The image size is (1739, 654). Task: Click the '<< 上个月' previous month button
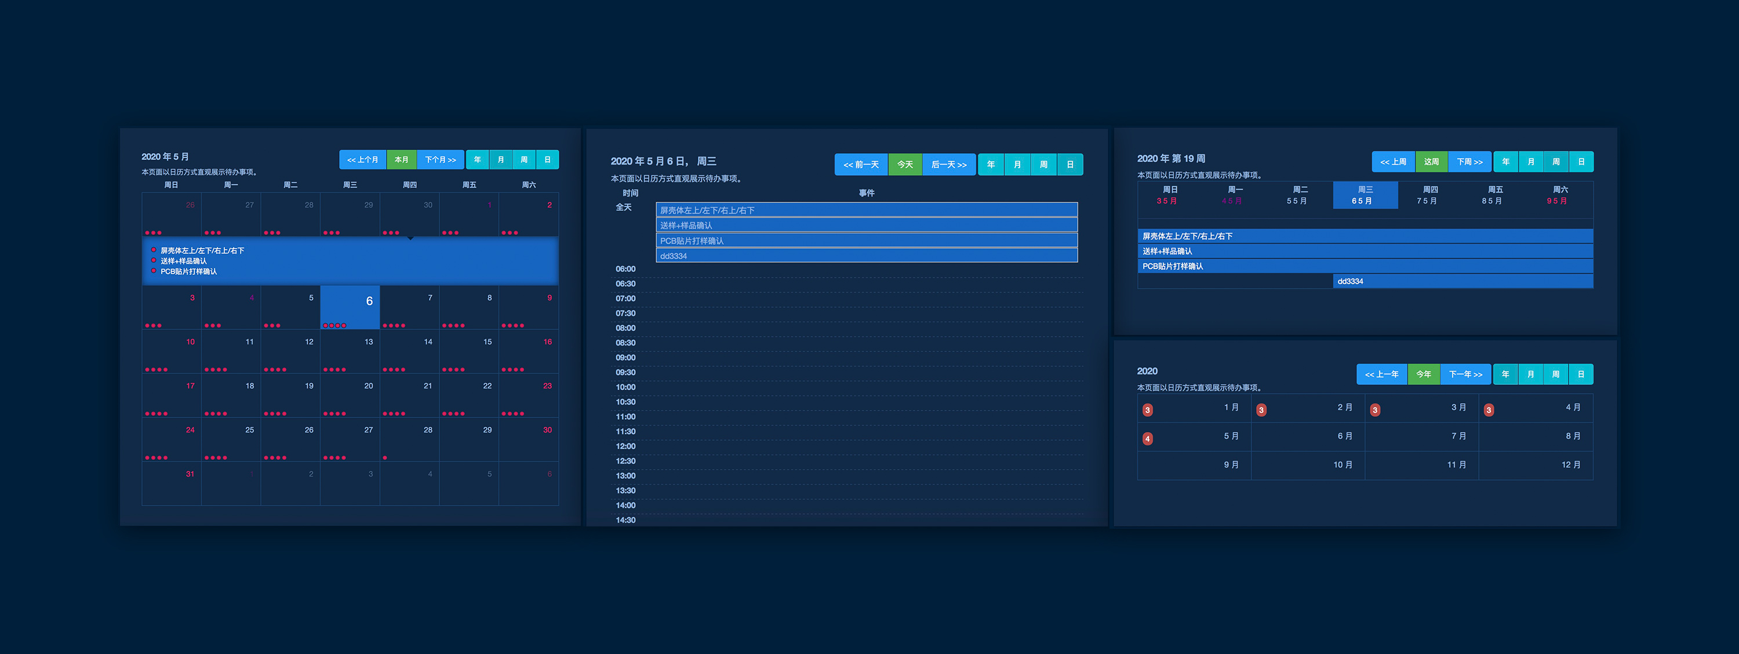(362, 160)
